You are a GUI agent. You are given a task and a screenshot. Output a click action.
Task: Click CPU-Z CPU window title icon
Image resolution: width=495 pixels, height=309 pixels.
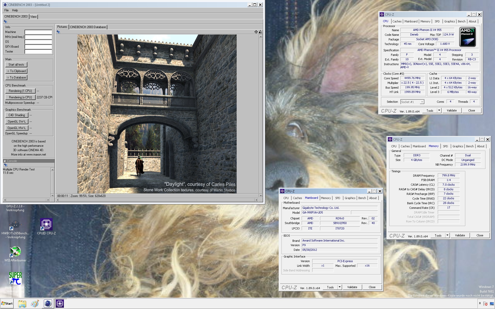pyautogui.click(x=382, y=14)
